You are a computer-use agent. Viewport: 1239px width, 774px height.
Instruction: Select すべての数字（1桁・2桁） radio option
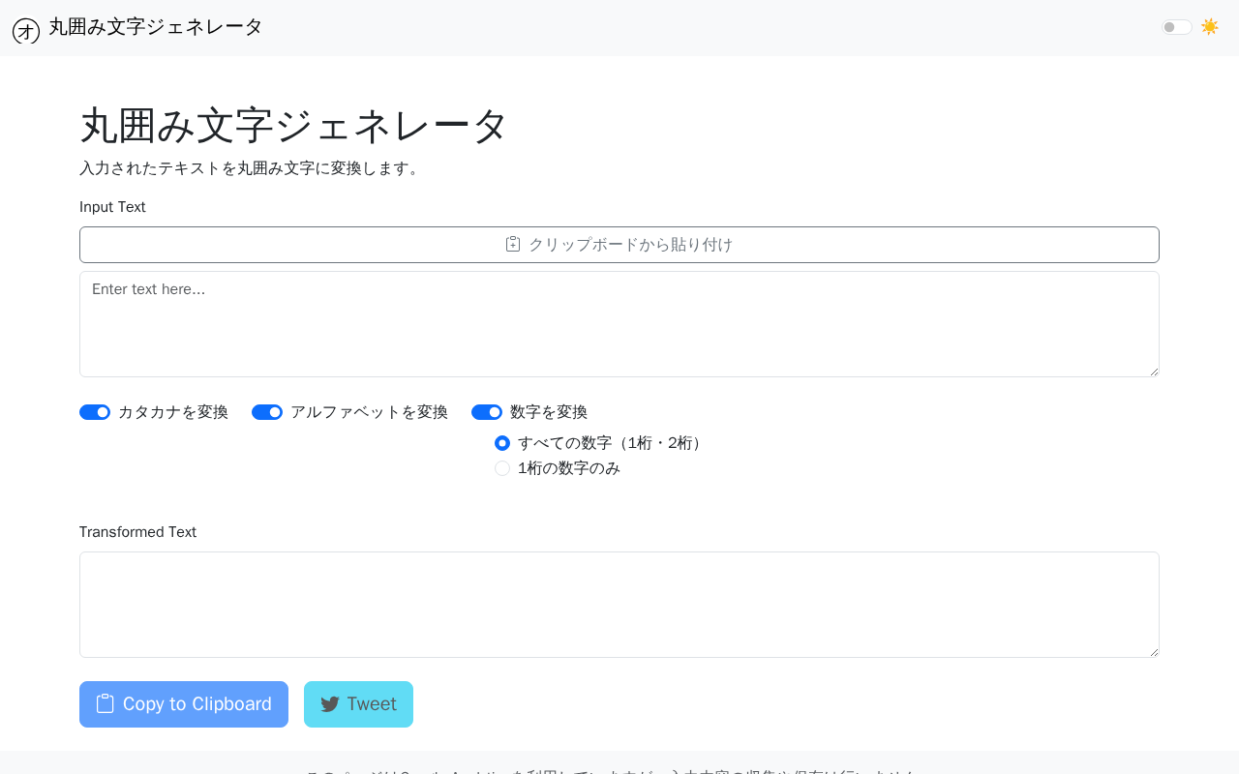(x=502, y=443)
